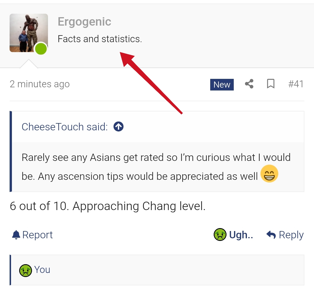The width and height of the screenshot is (314, 293).
Task: Click the Reply arrow icon
Action: coord(271,235)
